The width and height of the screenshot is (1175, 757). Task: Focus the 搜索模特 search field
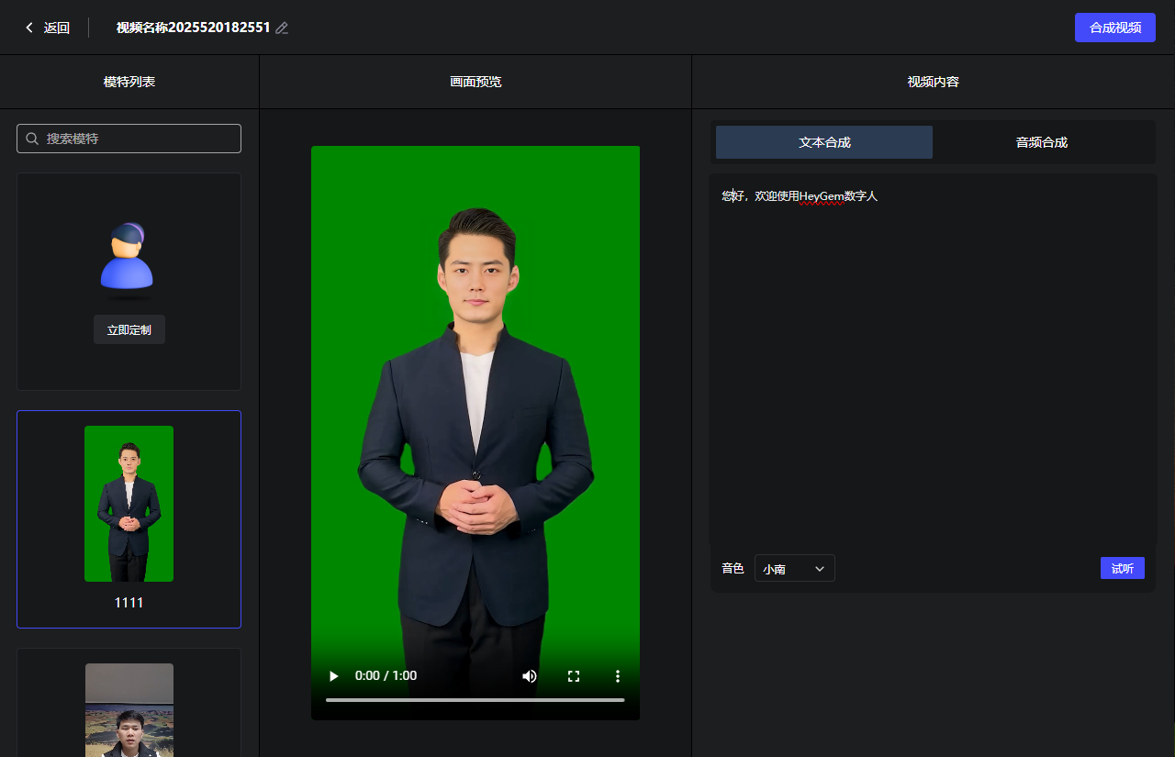tap(129, 139)
